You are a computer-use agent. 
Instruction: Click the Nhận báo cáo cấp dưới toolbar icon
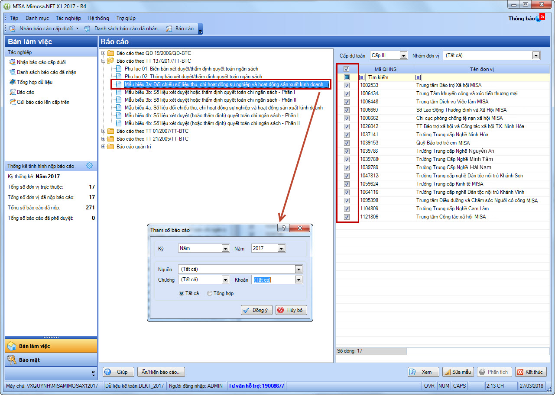coord(13,29)
